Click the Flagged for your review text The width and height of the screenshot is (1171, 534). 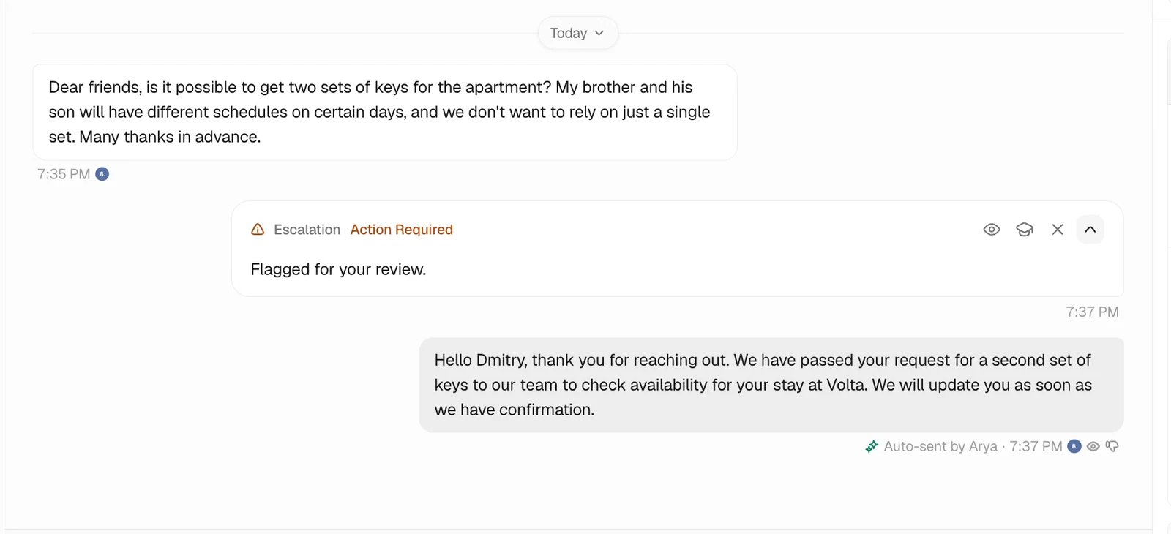338,269
